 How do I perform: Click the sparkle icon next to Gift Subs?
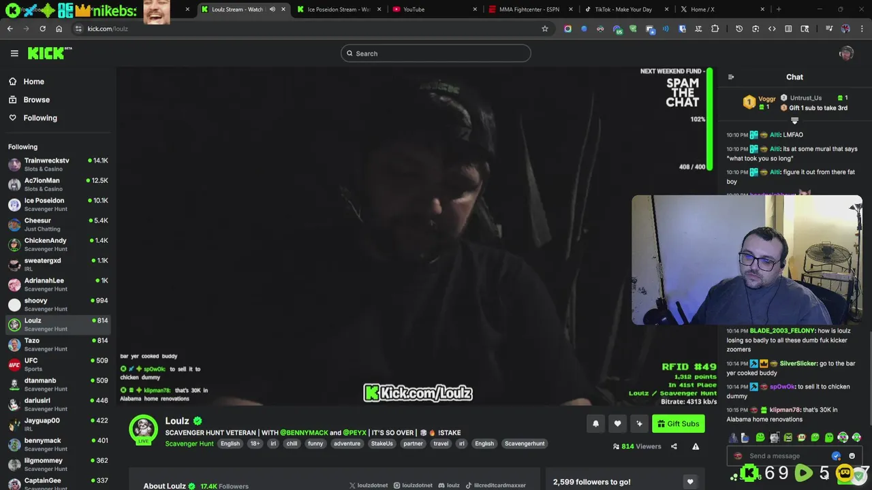tap(639, 424)
